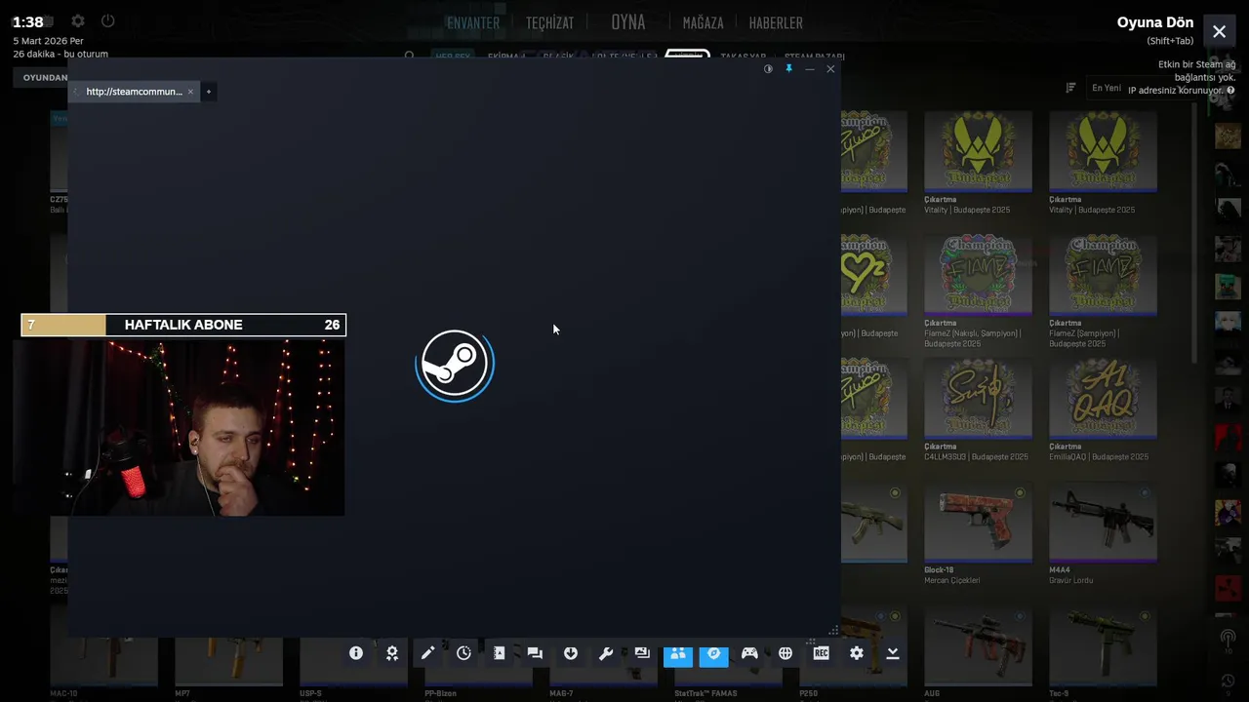Select C4LLM3SU3 Budapeşte 2025 sticker

978,409
